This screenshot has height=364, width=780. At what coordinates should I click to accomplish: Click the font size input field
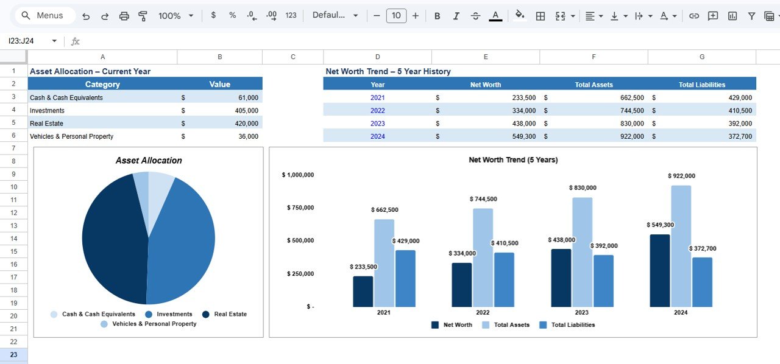(396, 15)
